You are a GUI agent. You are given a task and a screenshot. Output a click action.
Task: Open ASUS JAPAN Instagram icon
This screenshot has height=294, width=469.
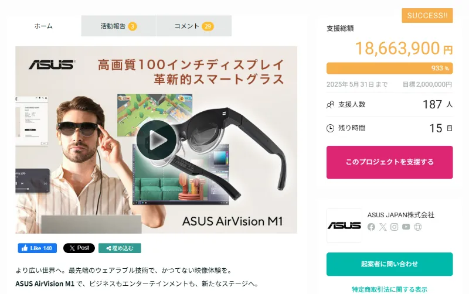(394, 227)
